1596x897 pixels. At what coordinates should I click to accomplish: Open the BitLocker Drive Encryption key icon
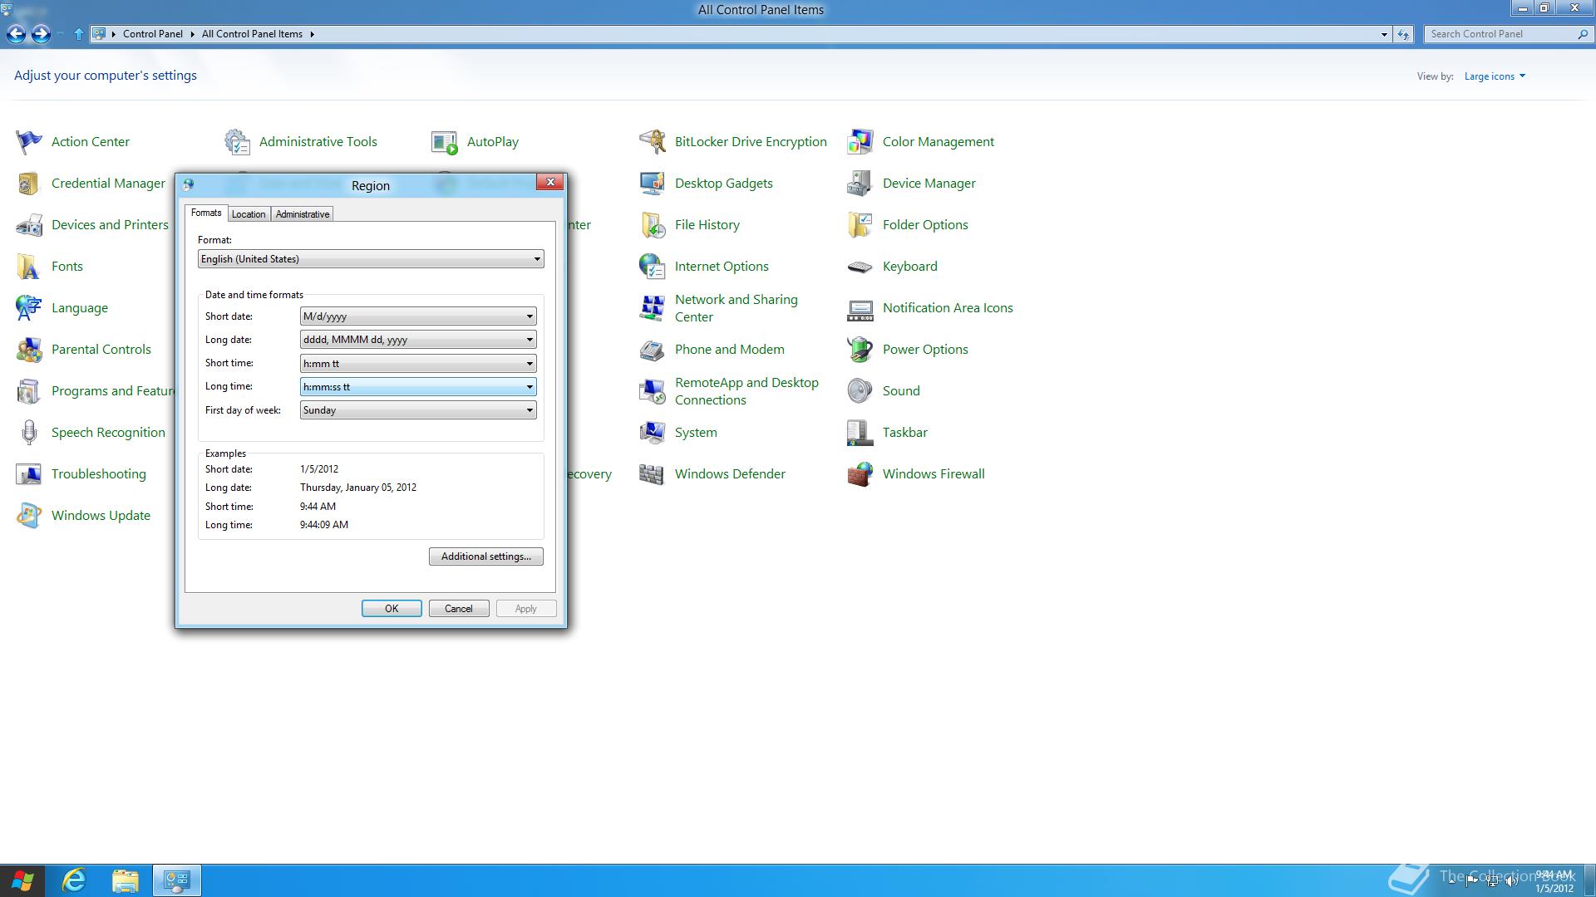click(653, 142)
